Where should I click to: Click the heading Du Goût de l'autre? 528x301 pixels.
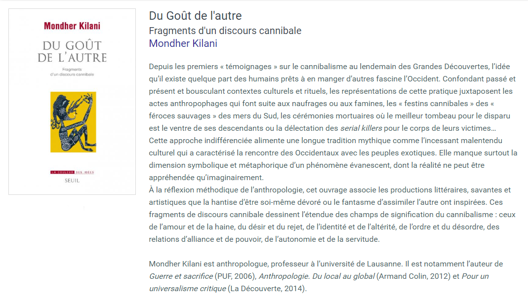(195, 16)
